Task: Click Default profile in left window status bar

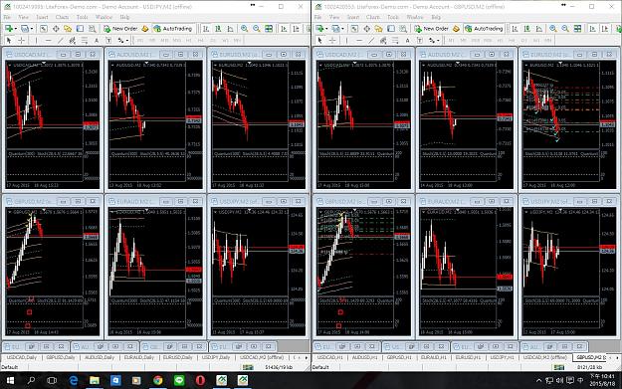Action: point(10,367)
